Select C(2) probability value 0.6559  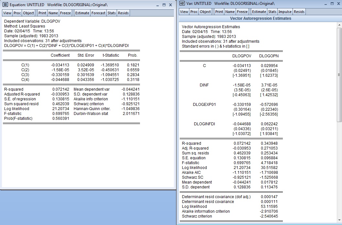tap(133, 70)
